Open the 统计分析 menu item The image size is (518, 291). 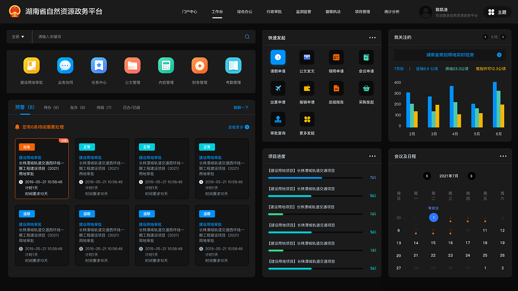[x=391, y=12]
